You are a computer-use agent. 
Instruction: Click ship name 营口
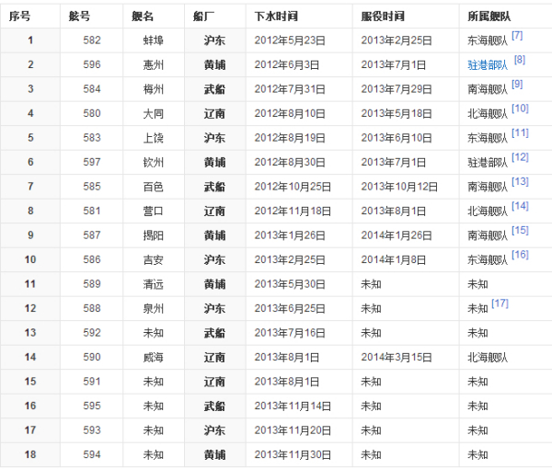tap(153, 211)
